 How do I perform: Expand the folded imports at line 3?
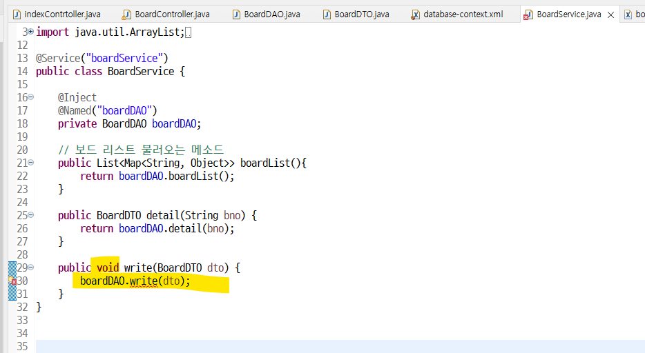click(31, 32)
